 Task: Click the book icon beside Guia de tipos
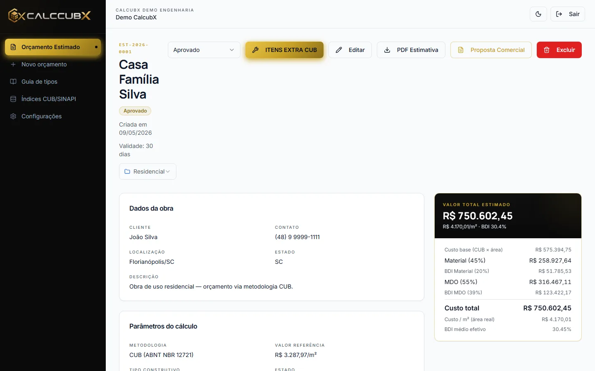(13, 82)
